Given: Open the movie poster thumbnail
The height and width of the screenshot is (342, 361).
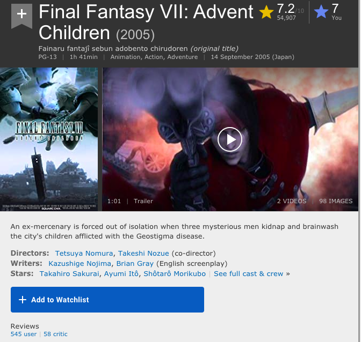Looking at the screenshot, I should [x=49, y=139].
